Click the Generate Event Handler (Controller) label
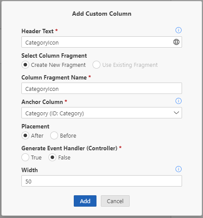 [x=69, y=149]
